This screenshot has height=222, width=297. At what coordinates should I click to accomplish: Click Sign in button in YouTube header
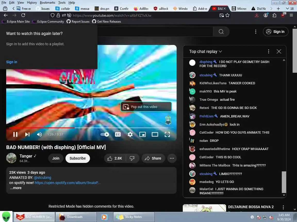(276, 32)
